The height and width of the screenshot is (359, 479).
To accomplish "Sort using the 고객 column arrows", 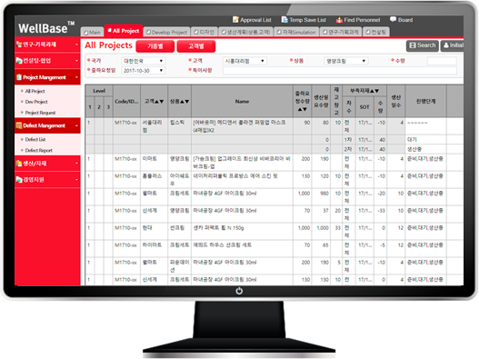I will click(159, 102).
